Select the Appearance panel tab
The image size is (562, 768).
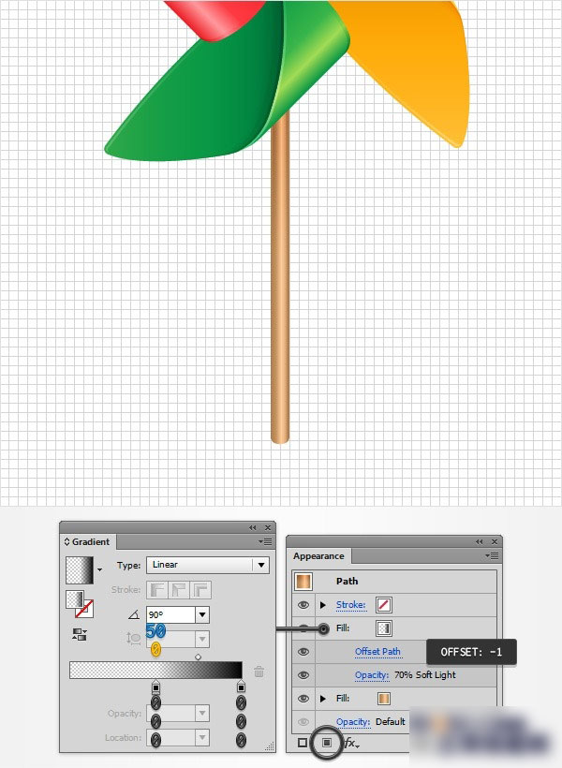318,556
